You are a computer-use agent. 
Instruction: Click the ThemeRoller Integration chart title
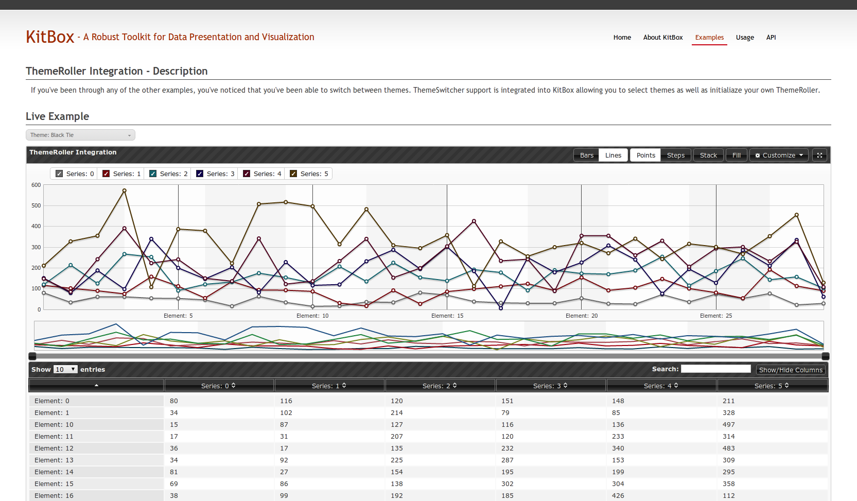(x=73, y=152)
